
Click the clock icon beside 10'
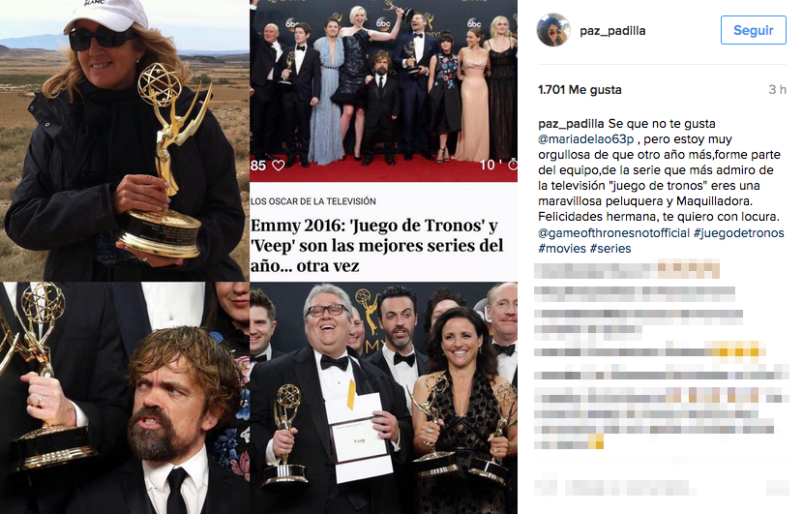(x=512, y=165)
